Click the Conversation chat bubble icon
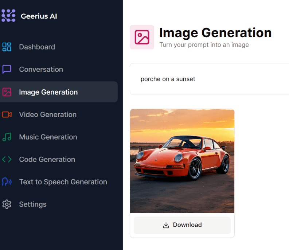Image resolution: width=289 pixels, height=250 pixels. pyautogui.click(x=7, y=69)
